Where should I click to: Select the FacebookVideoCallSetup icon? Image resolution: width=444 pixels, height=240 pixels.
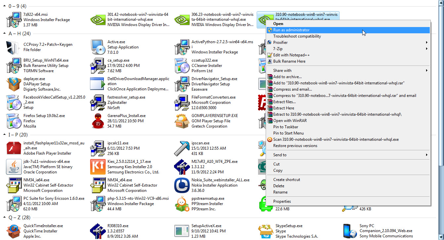(14, 103)
